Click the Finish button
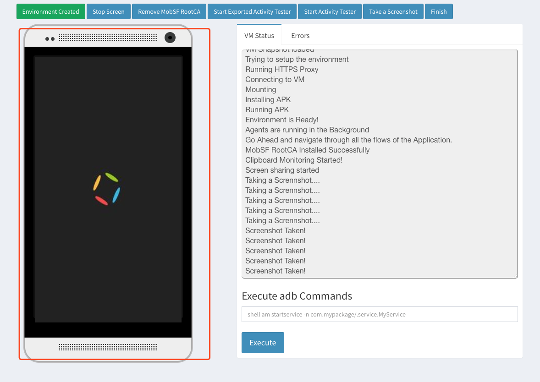The image size is (540, 382). [x=439, y=12]
